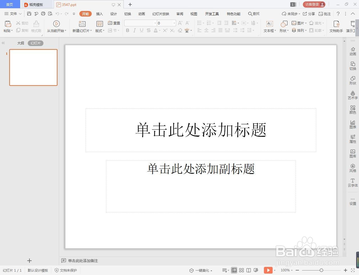
Task: Click zoom out minus button
Action: tap(297, 270)
